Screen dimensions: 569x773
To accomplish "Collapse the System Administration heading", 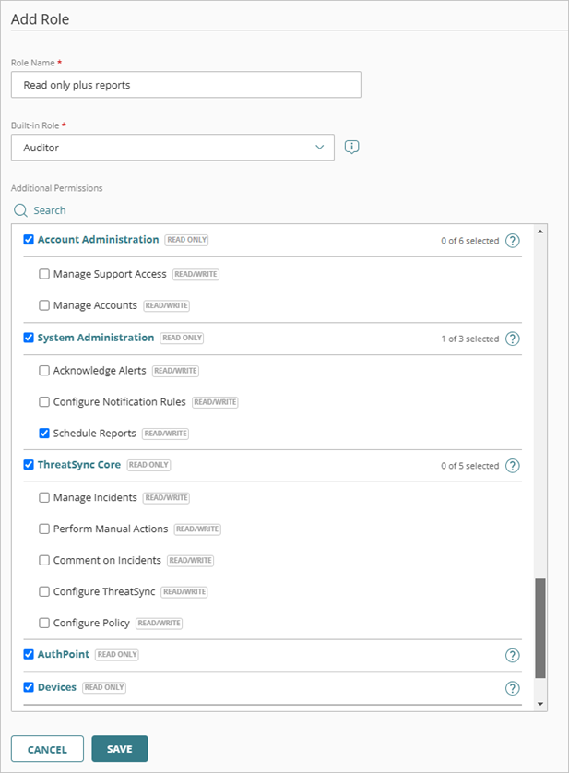I will [95, 338].
